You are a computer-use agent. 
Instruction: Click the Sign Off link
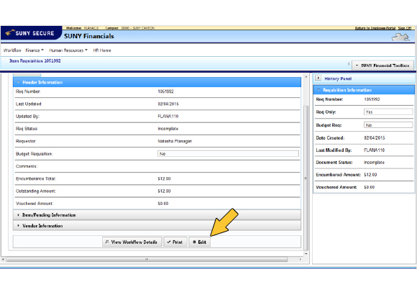point(405,28)
